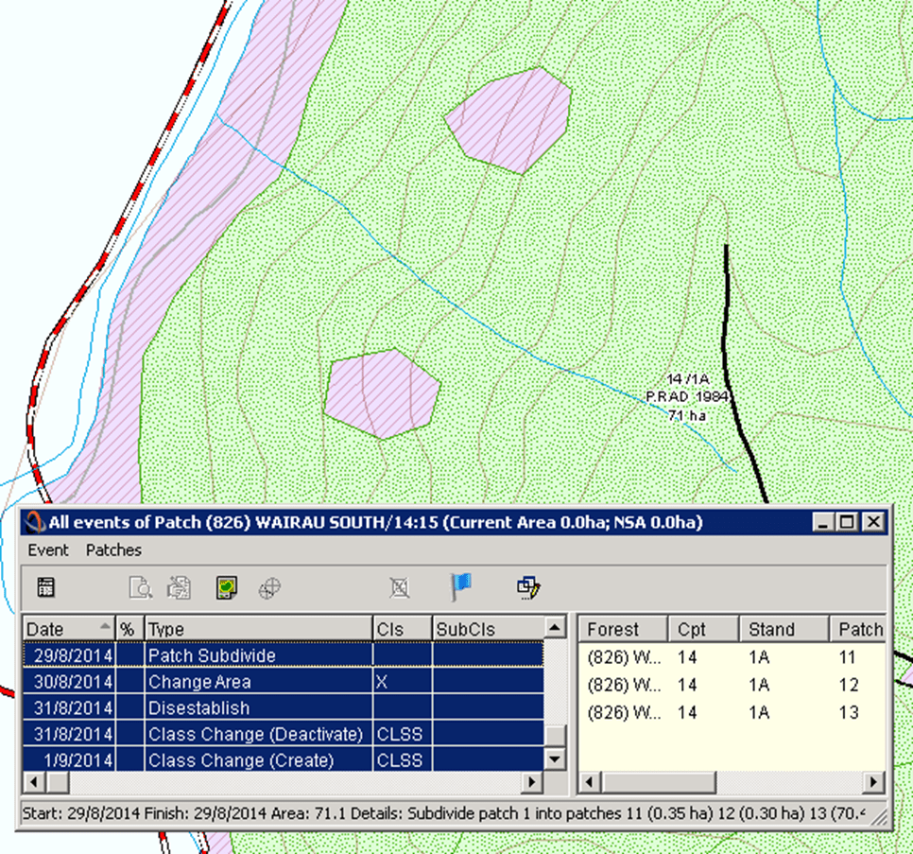This screenshot has height=854, width=913.
Task: Click the greyed crosshair target icon
Action: point(269,588)
